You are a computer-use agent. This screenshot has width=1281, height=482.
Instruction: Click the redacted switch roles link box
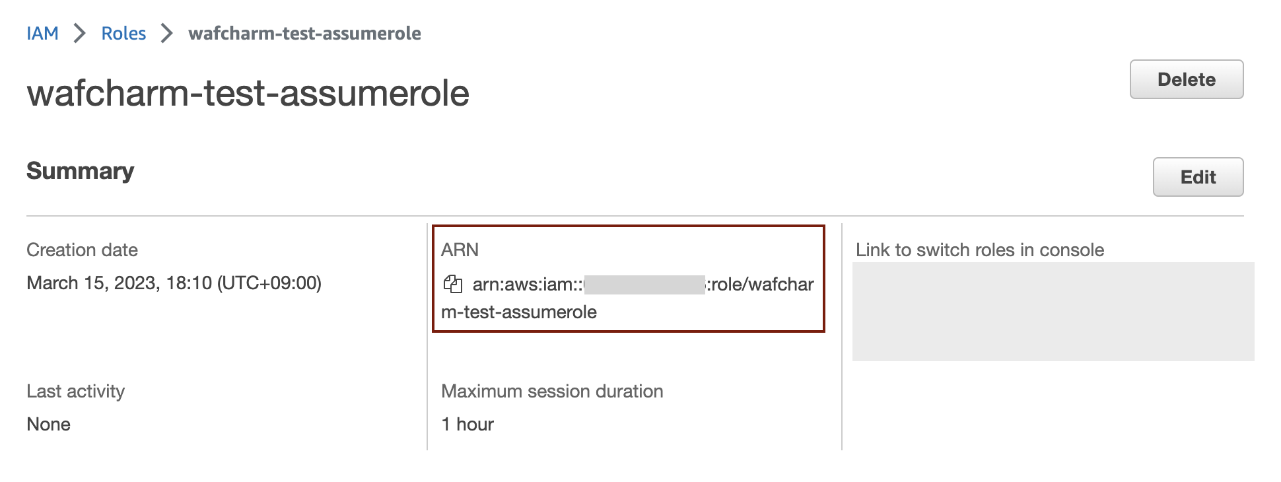[1053, 312]
